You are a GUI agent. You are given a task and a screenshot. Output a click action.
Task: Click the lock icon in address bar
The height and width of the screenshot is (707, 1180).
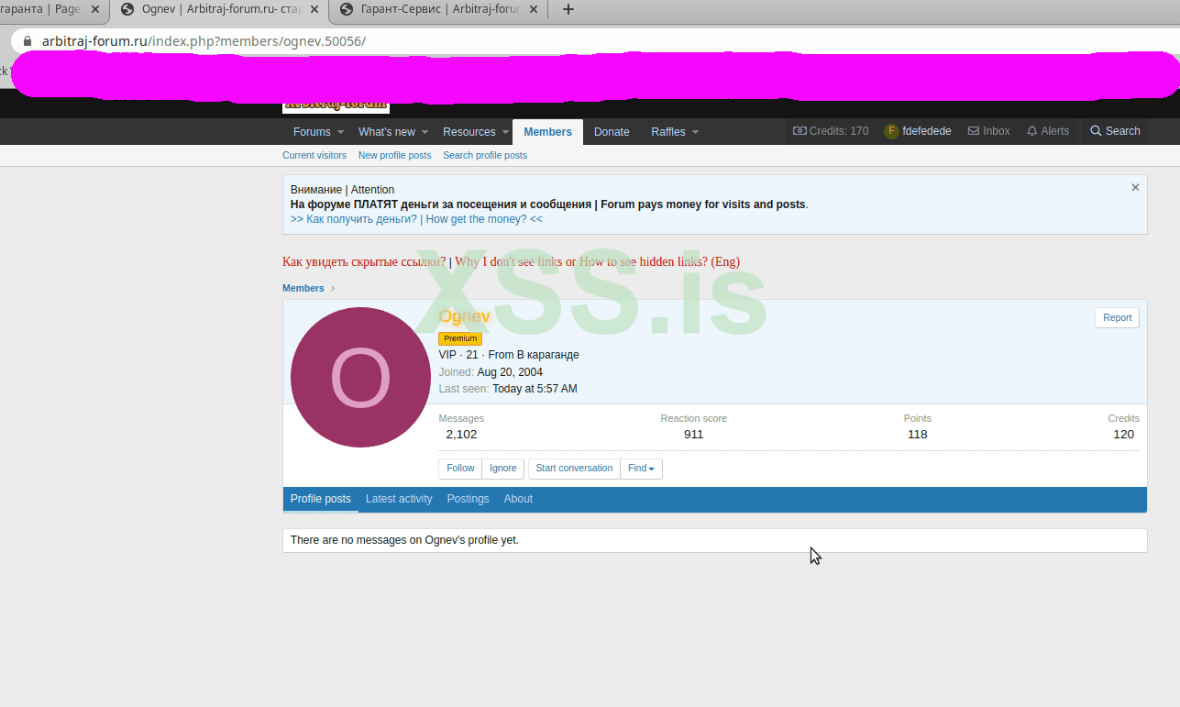tap(27, 41)
